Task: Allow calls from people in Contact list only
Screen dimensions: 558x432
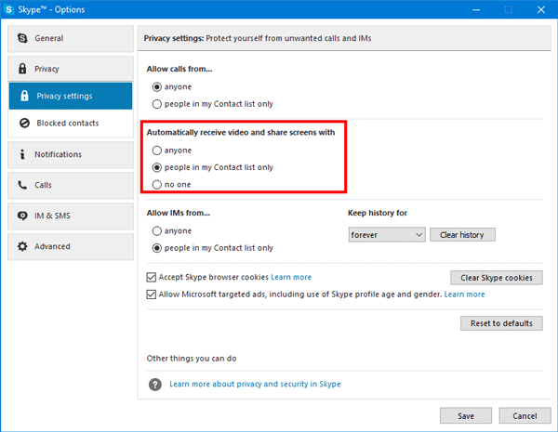Action: 157,104
